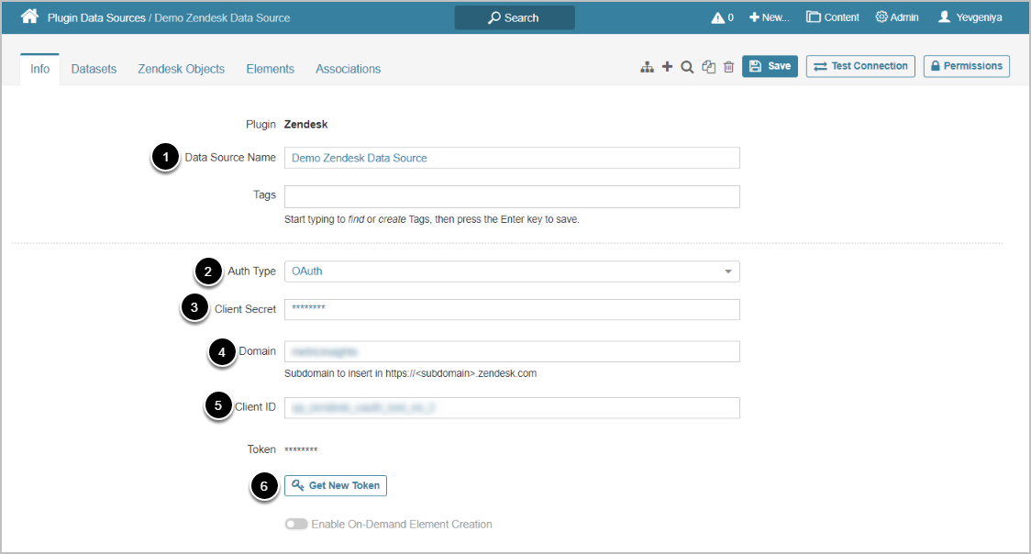Open the Zendesk Objects tab
Image resolution: width=1031 pixels, height=554 pixels.
coord(181,69)
